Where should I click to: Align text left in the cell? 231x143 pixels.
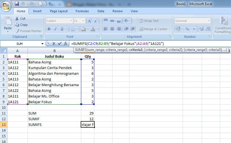106,29
